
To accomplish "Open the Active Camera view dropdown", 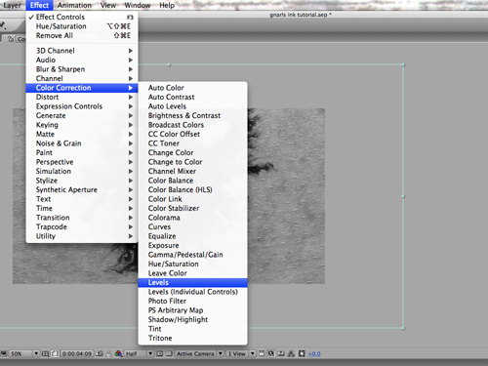I will [199, 353].
